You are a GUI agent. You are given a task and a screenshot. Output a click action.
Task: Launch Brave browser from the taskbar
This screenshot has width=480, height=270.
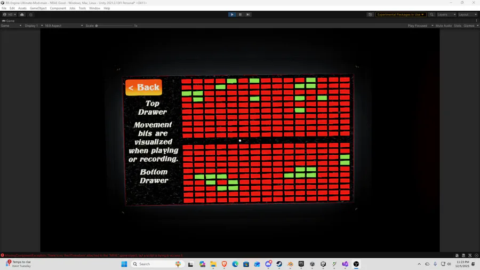(x=224, y=264)
